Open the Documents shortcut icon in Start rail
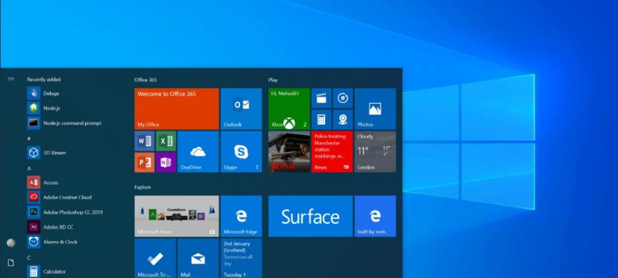 (11, 263)
